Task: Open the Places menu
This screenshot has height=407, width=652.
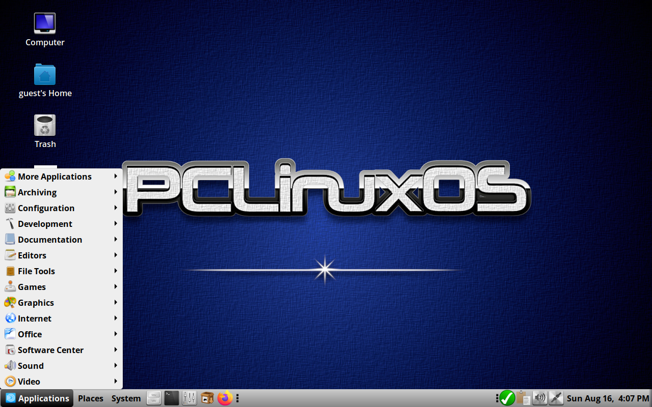Action: pyautogui.click(x=91, y=398)
